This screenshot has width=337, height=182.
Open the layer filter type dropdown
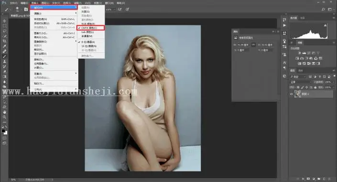coord(298,76)
